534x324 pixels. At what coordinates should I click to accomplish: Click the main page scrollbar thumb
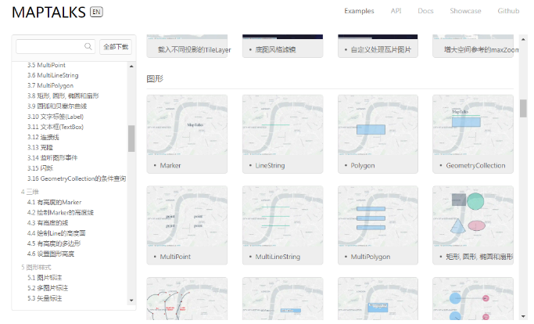(x=523, y=108)
